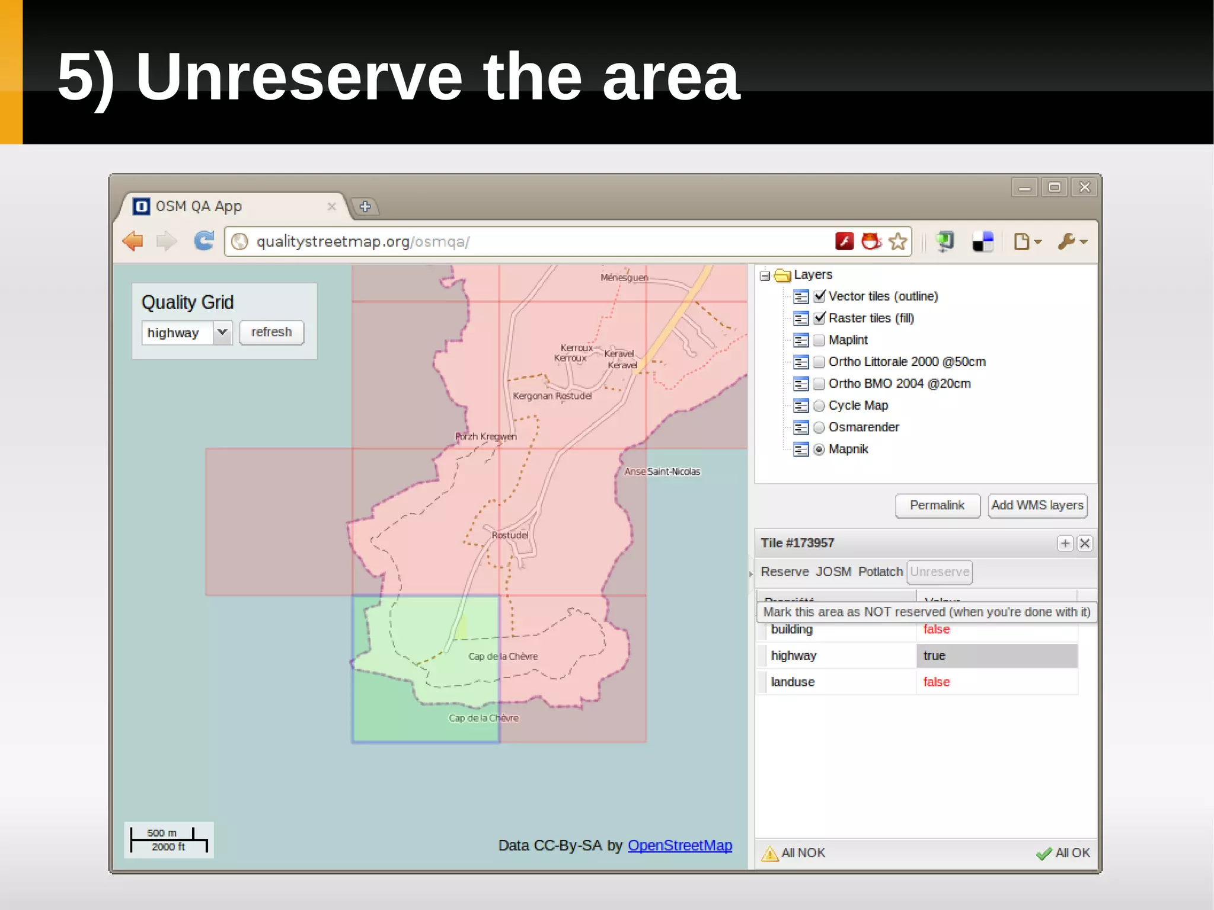The image size is (1214, 910).
Task: Click the building property row
Action: (x=917, y=630)
